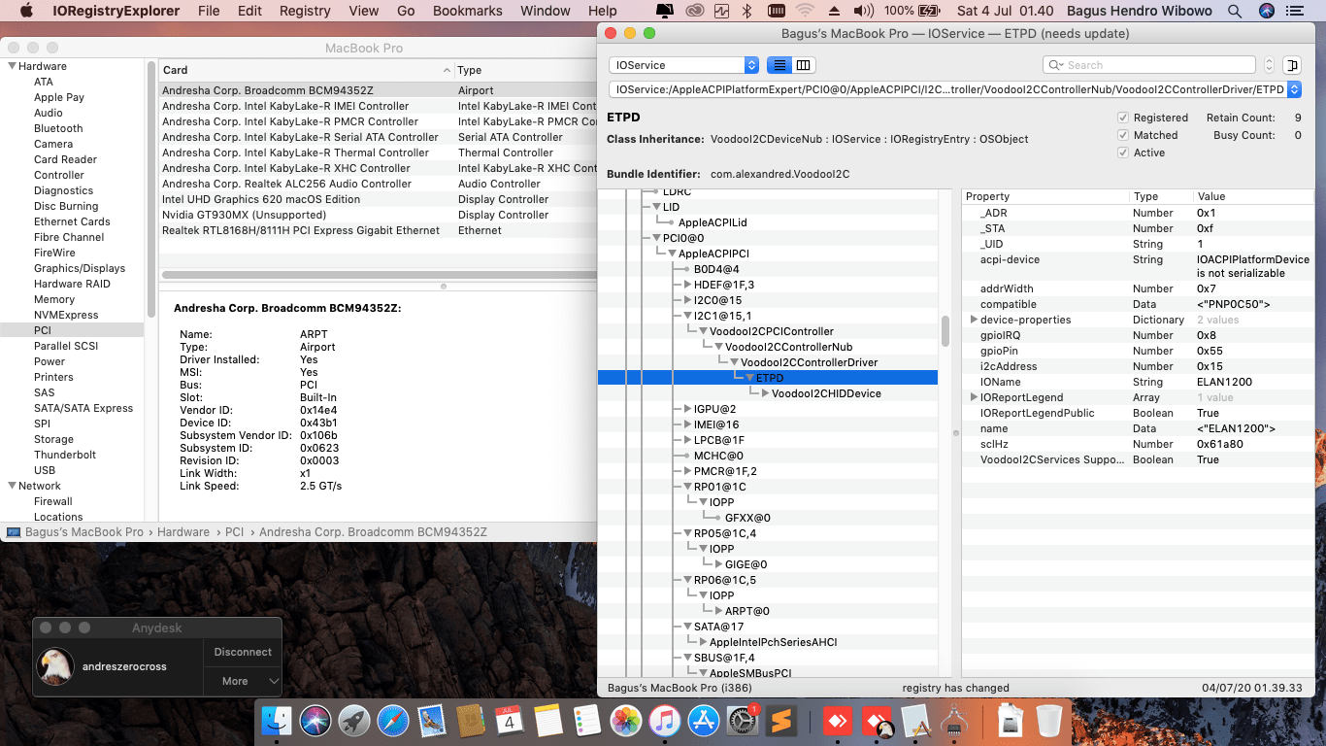Screen dimensions: 1326x746
Task: Select GFXX@0 tree item
Action: (x=747, y=518)
